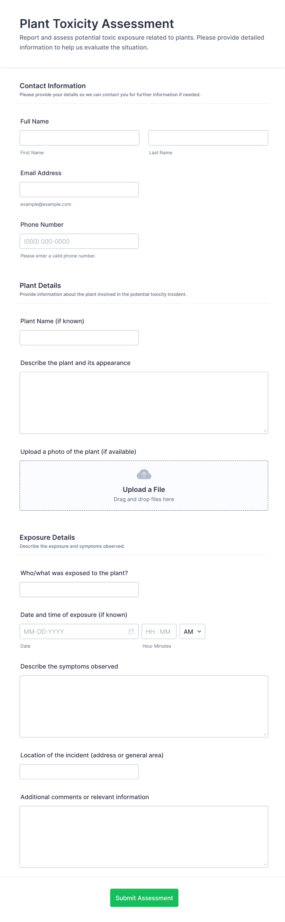Focus the Last Name input field
Viewport: 285px width, 922px height.
pyautogui.click(x=208, y=138)
